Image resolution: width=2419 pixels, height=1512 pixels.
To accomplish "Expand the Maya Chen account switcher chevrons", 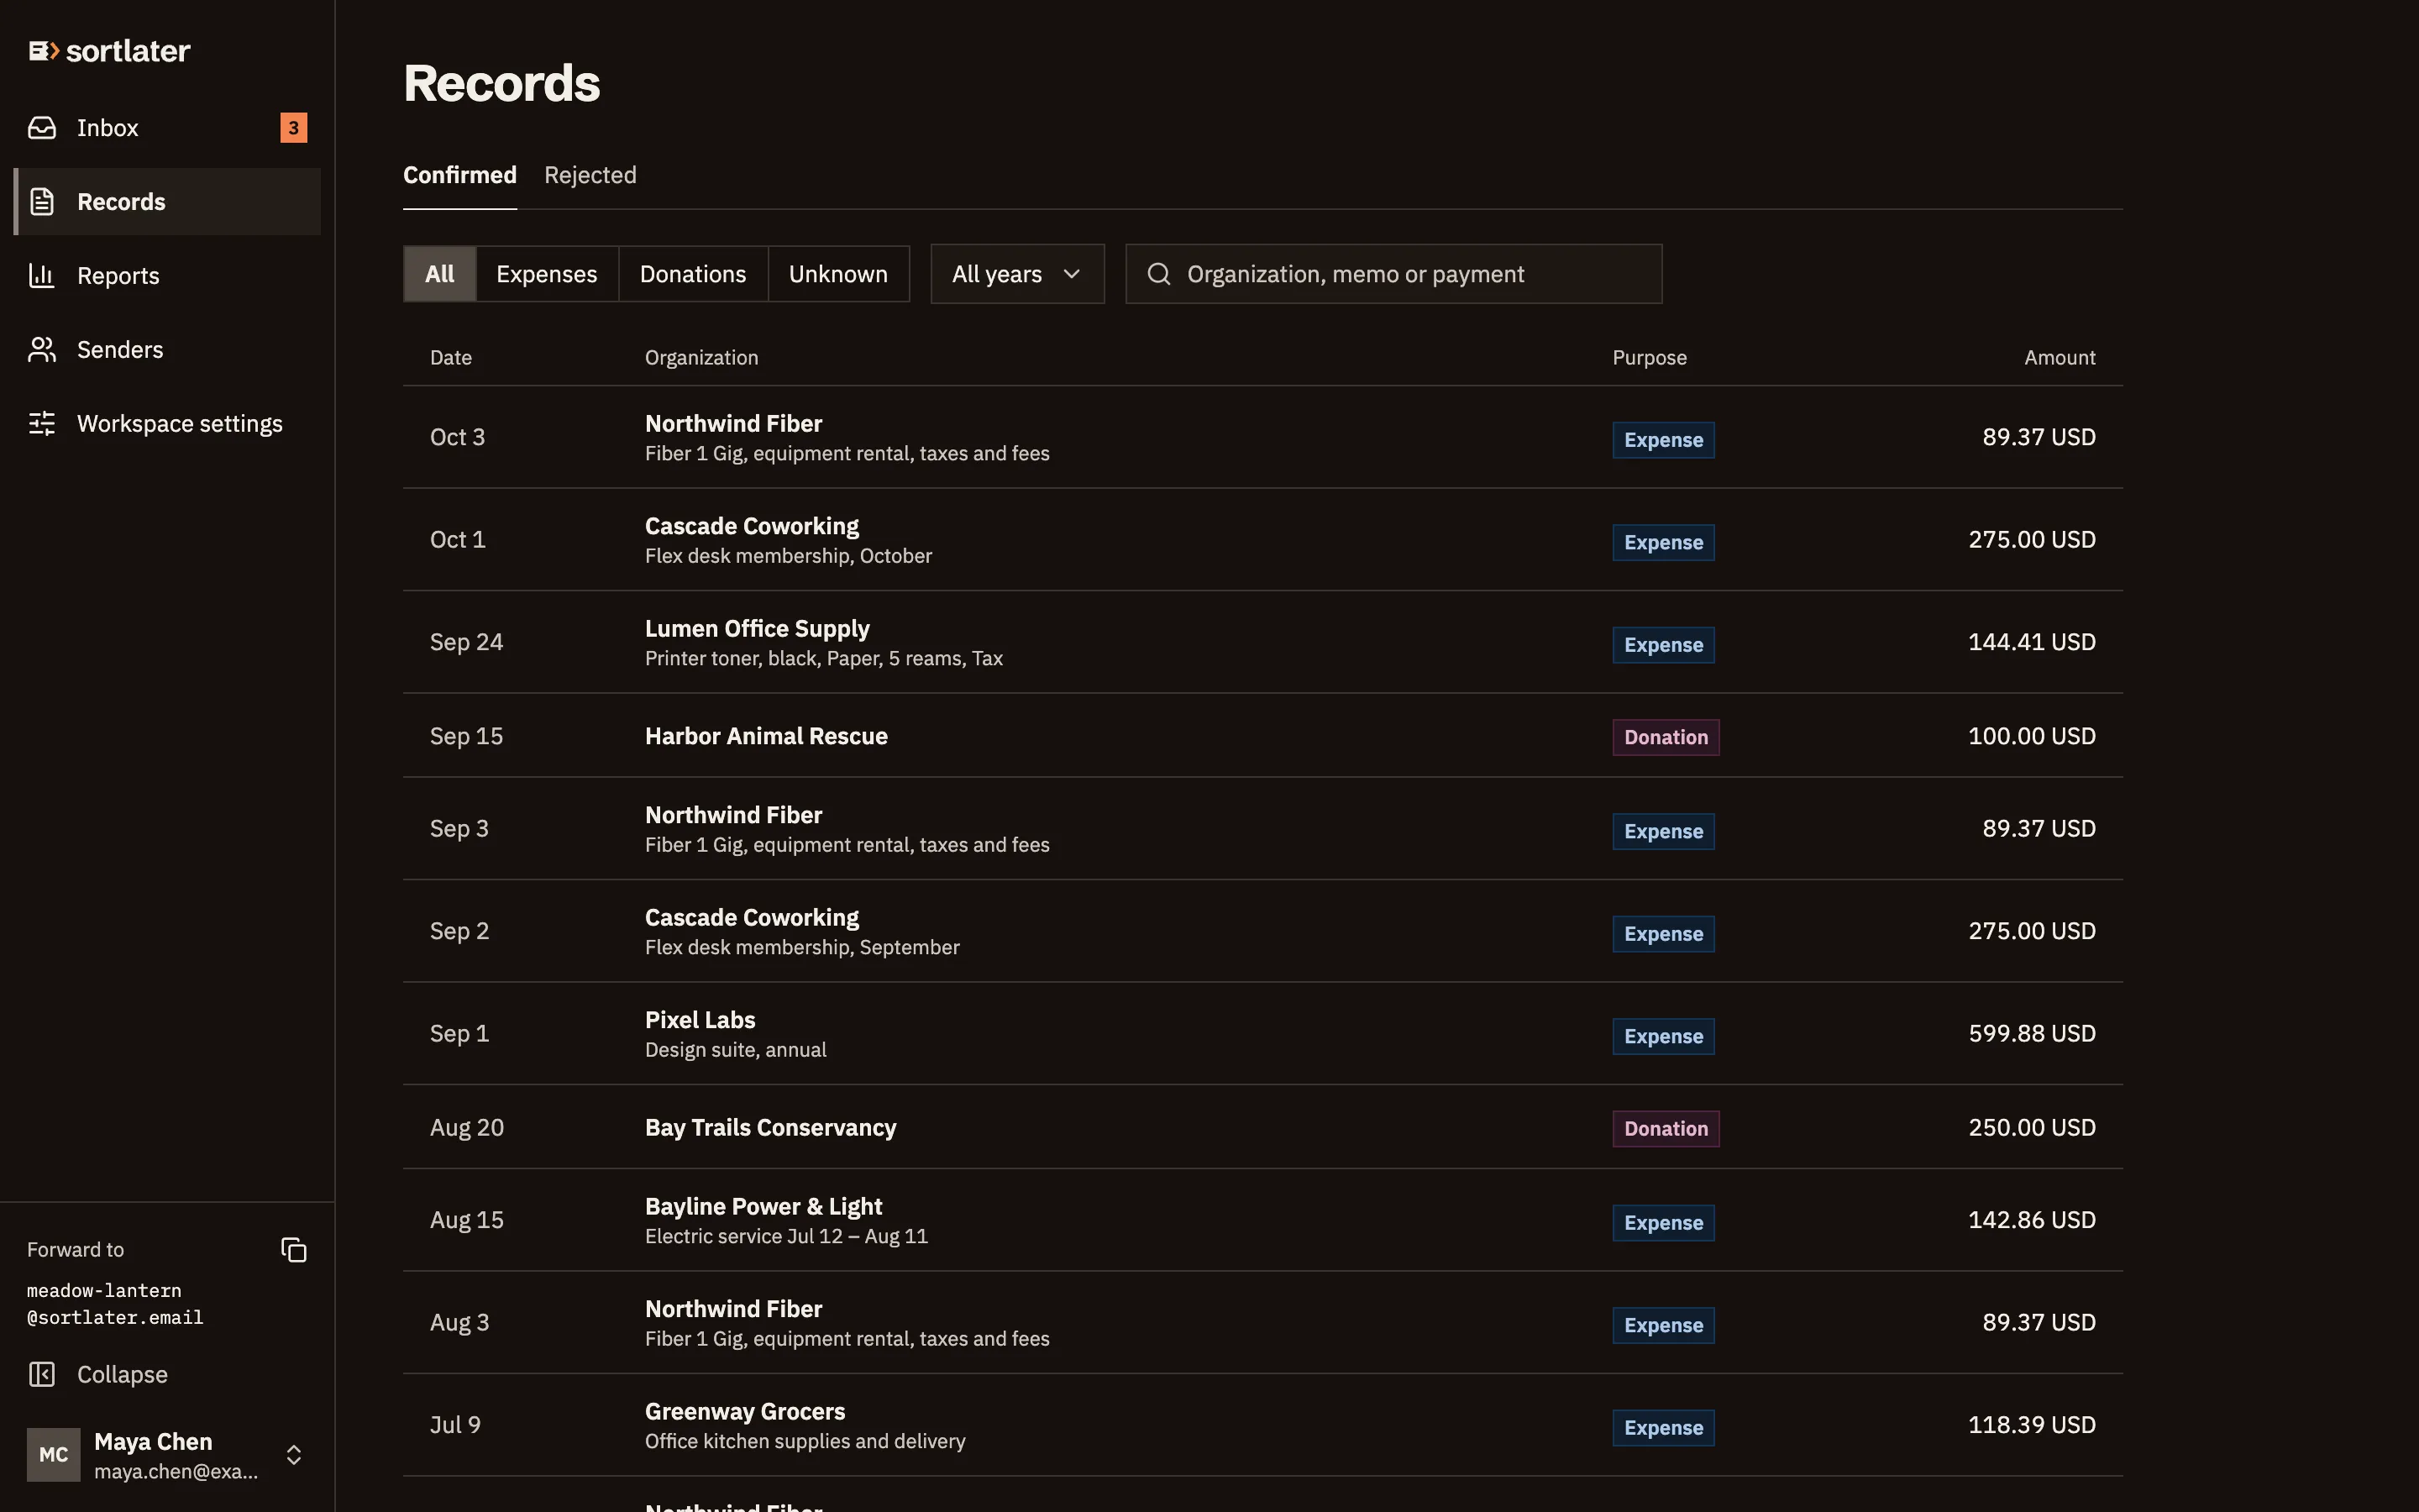I will [x=294, y=1455].
